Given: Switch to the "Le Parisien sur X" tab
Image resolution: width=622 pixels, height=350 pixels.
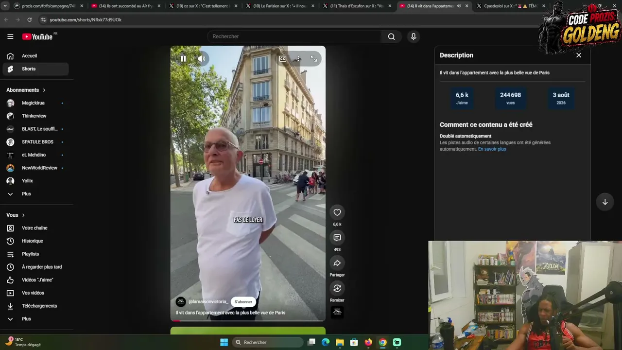Looking at the screenshot, I should click(x=280, y=6).
